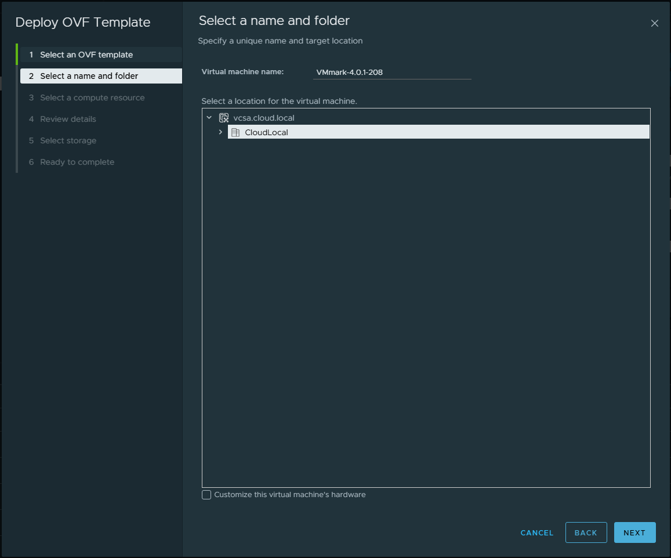Image resolution: width=671 pixels, height=558 pixels.
Task: Click the Virtual machine name input field
Action: (x=392, y=73)
